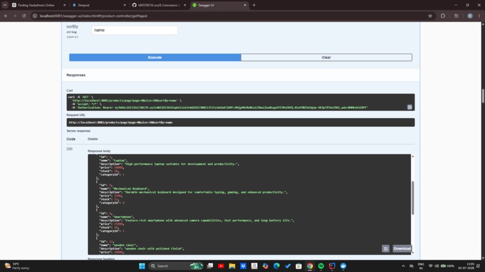Open Microsoft Edge from the taskbar

277,266
